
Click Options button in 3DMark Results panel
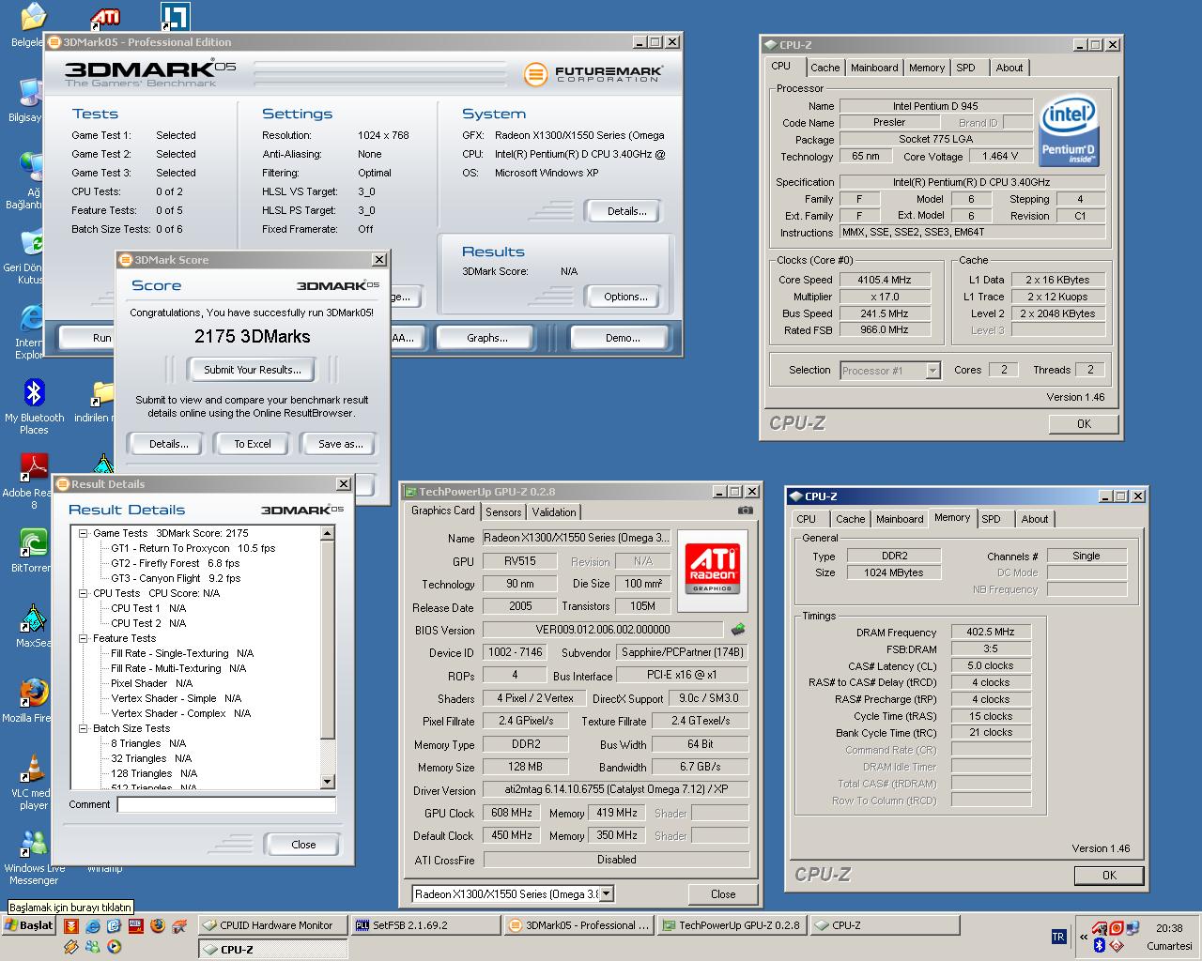[626, 297]
